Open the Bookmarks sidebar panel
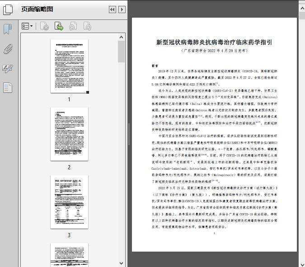 click(x=8, y=29)
